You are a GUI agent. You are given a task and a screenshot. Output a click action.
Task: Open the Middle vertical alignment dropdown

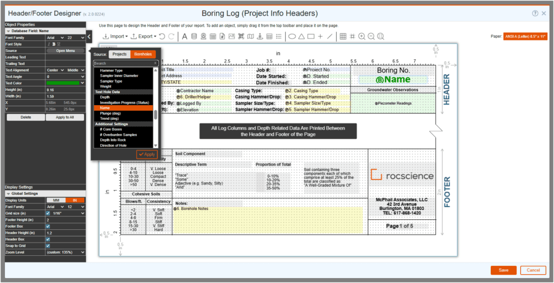coord(75,70)
